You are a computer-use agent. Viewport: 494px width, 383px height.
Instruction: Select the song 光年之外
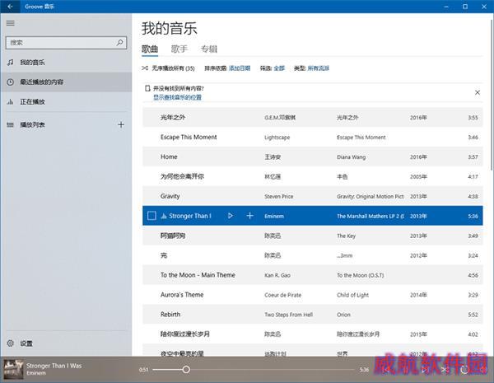tap(313, 118)
